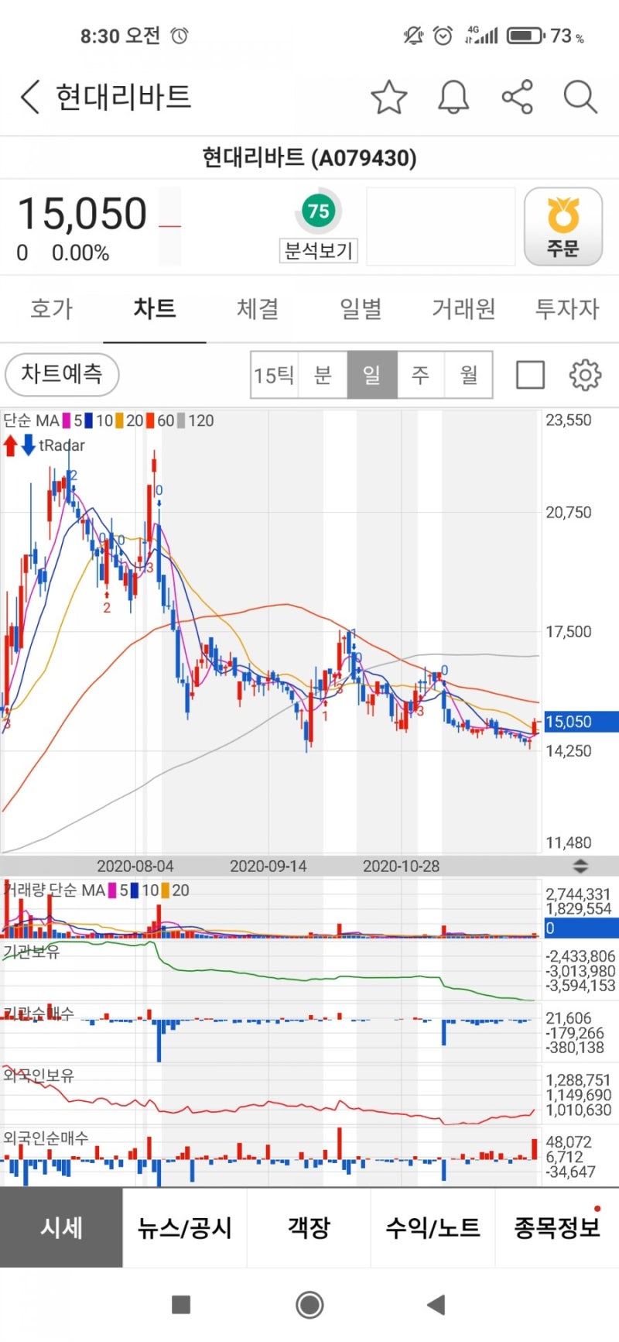Select 15틱 chart period
619x1342 pixels.
pos(275,376)
